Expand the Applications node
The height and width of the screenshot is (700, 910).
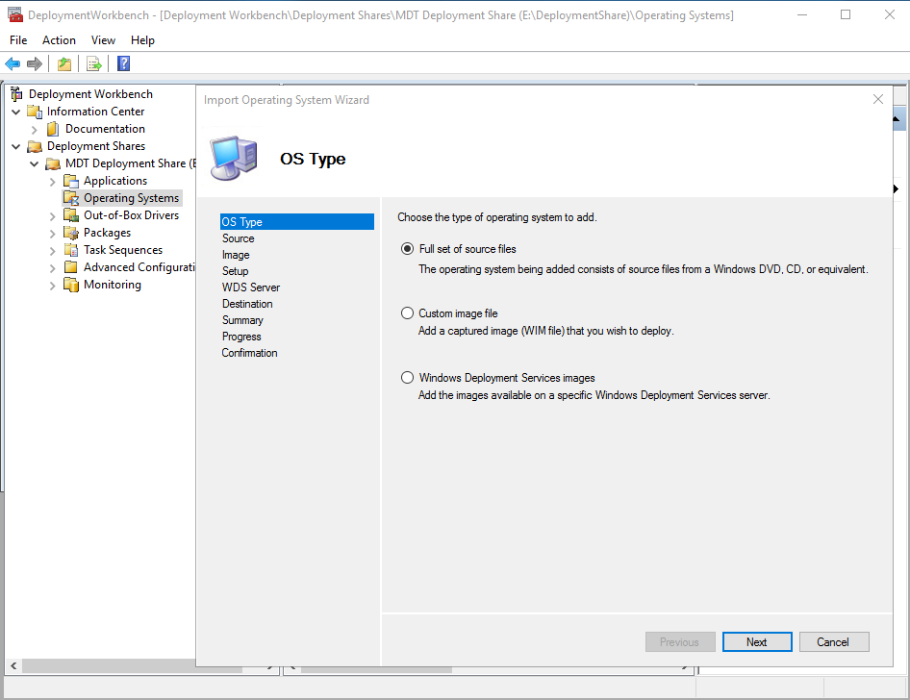(52, 182)
